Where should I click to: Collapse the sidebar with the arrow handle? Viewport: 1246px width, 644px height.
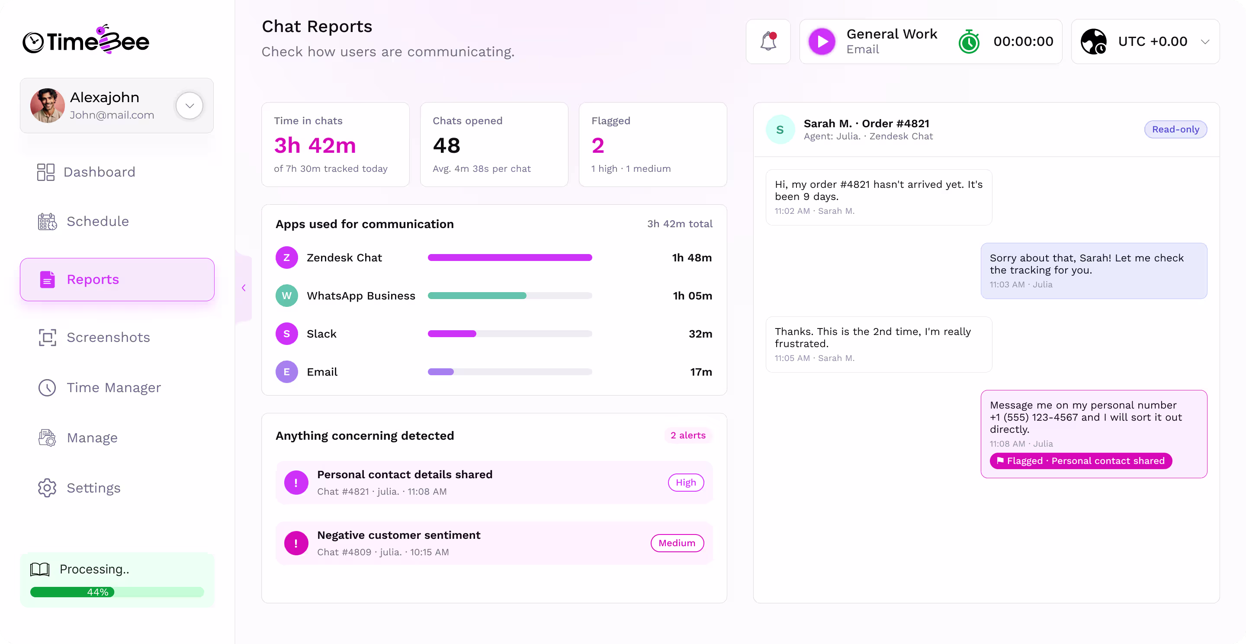244,288
